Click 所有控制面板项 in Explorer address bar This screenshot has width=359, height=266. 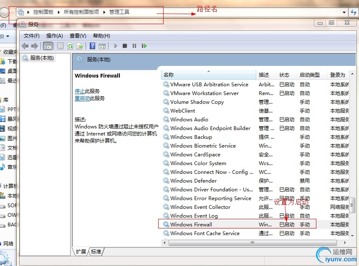(81, 12)
